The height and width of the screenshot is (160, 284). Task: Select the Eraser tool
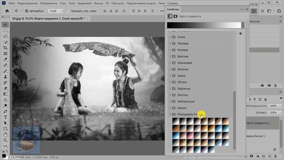tap(5, 88)
